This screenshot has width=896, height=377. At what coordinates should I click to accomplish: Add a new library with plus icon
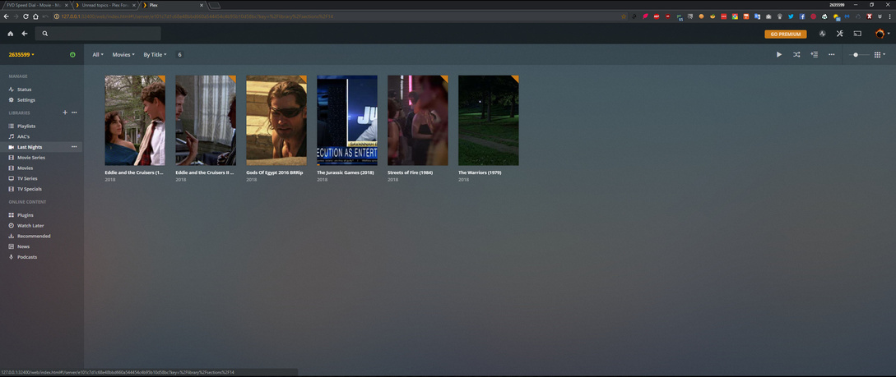tap(64, 113)
